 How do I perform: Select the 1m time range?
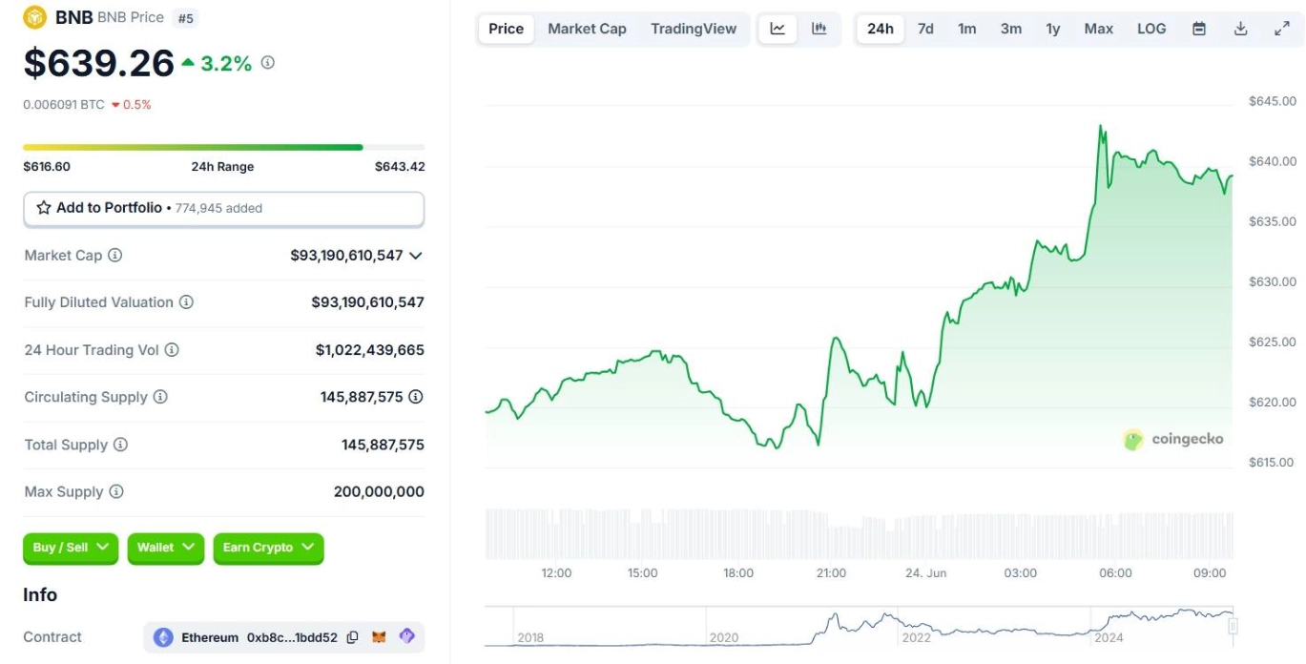click(x=967, y=29)
